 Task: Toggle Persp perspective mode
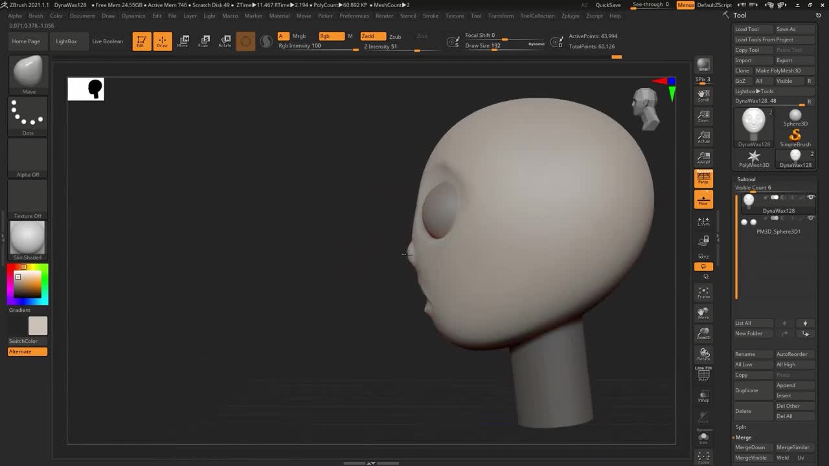pos(703,179)
